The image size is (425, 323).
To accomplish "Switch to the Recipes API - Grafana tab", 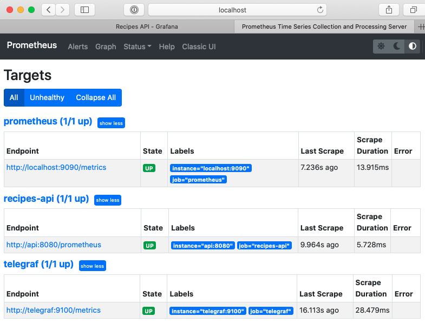I will tap(147, 27).
